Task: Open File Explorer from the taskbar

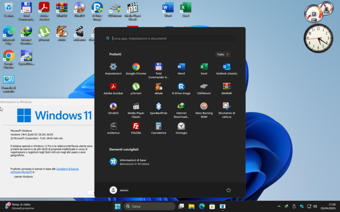Action: (x=191, y=206)
